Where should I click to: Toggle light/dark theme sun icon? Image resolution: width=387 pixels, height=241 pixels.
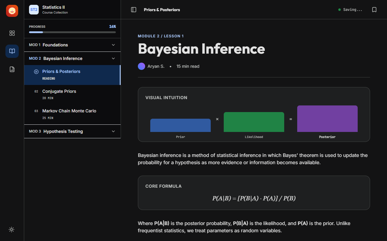pyautogui.click(x=11, y=230)
